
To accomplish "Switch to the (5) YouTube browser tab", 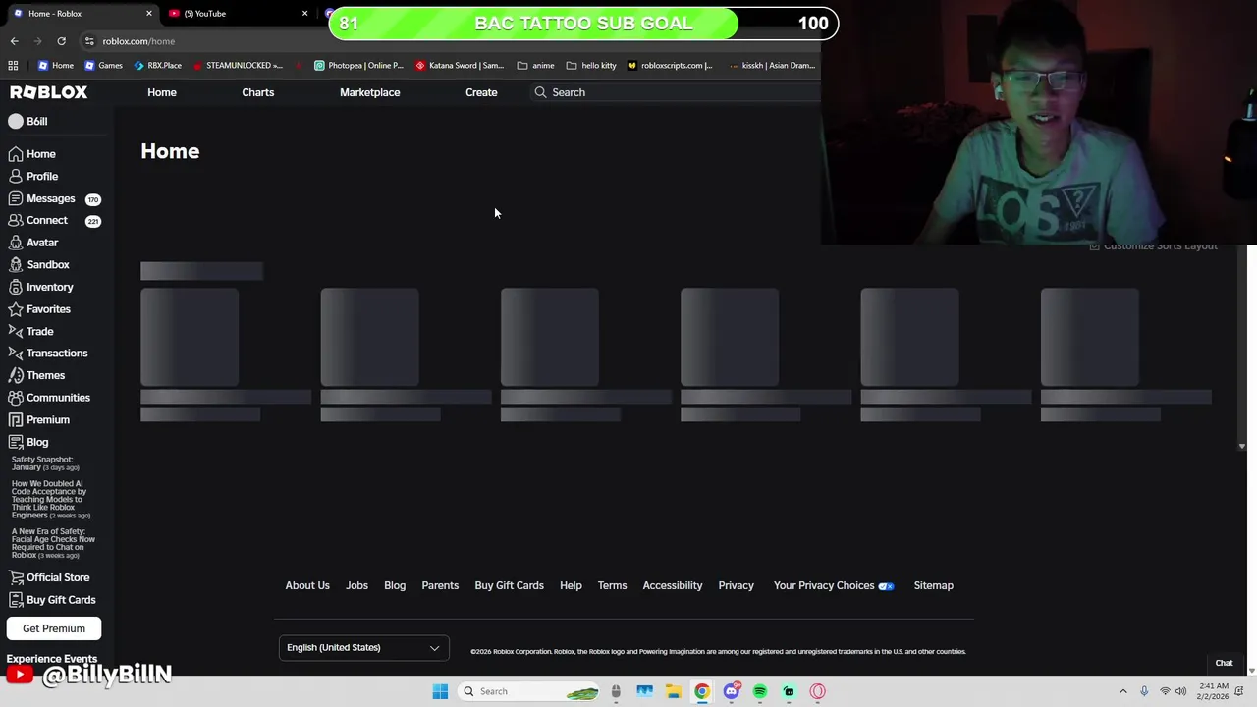I will click(238, 14).
